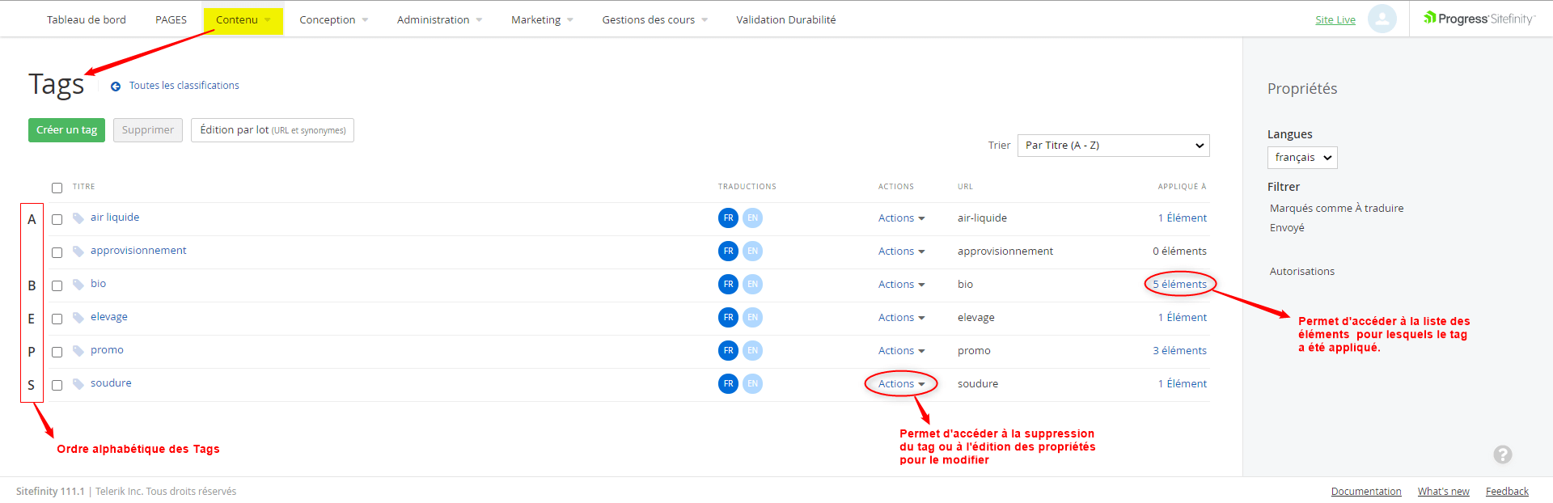Viewport: 1553px width, 503px height.
Task: Click the FR translation badge for elevage
Action: point(728,318)
